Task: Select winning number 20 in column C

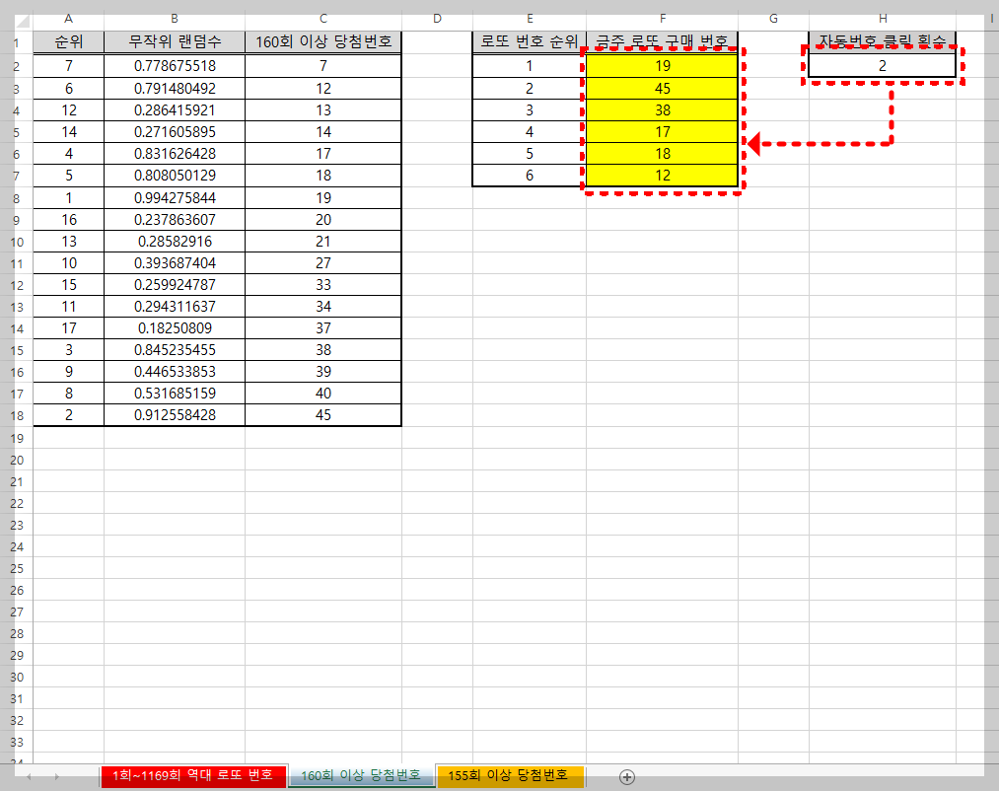Action: pyautogui.click(x=323, y=219)
